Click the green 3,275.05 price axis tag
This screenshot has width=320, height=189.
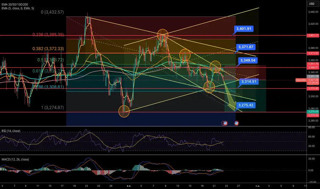tap(313, 112)
